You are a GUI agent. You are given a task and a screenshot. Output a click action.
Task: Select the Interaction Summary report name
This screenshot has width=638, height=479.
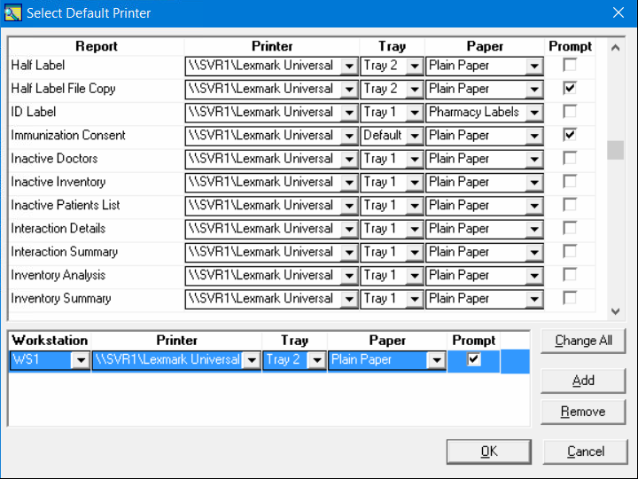pyautogui.click(x=65, y=252)
